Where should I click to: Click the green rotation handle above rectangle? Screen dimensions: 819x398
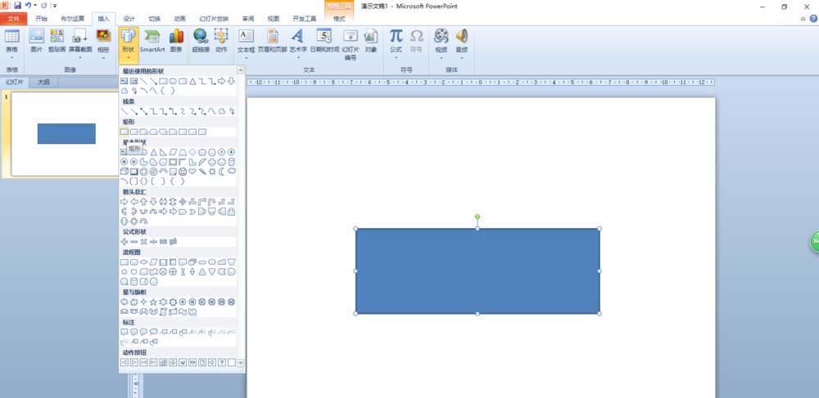click(x=477, y=217)
